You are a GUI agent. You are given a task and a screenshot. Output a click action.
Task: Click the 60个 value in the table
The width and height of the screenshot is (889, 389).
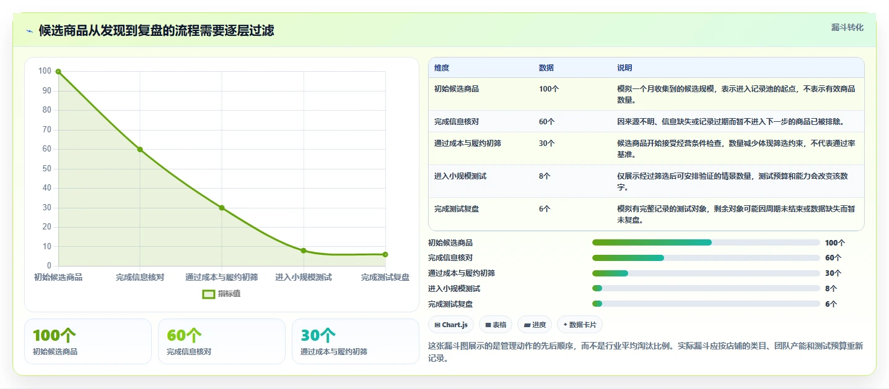[547, 121]
